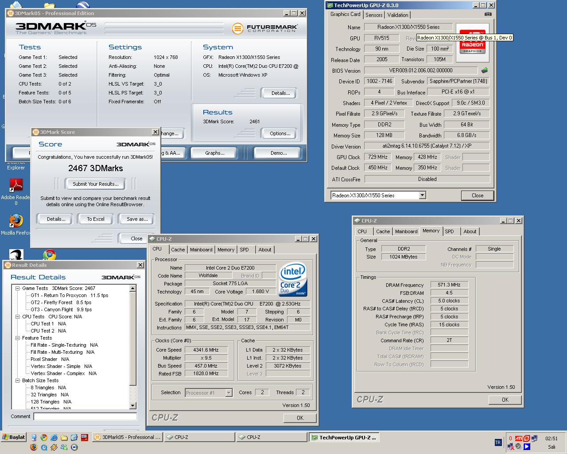Open the About tab in the CPU window

coord(265,250)
